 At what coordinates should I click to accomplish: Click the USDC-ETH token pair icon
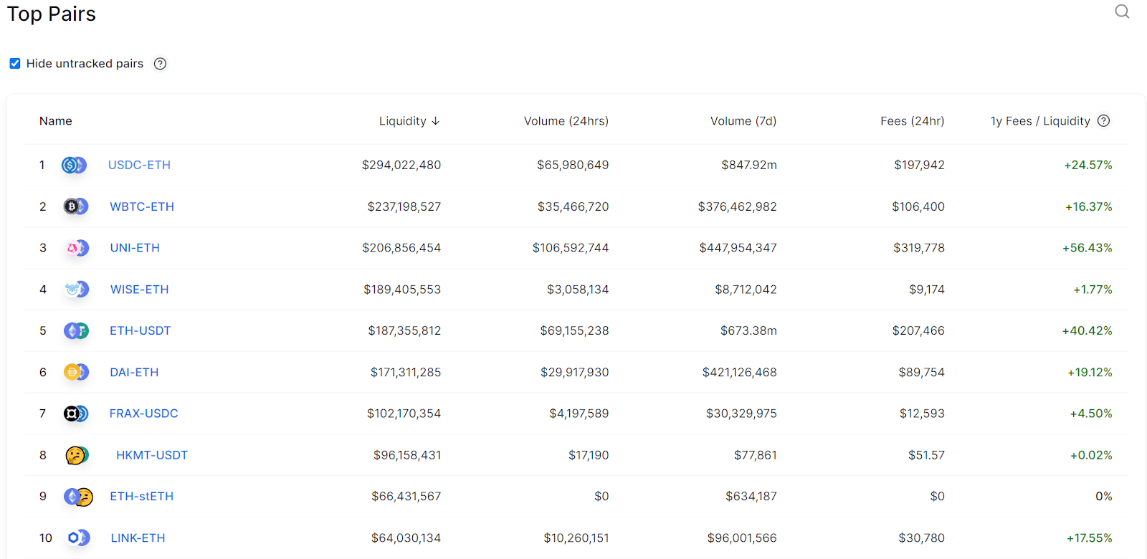pos(75,164)
